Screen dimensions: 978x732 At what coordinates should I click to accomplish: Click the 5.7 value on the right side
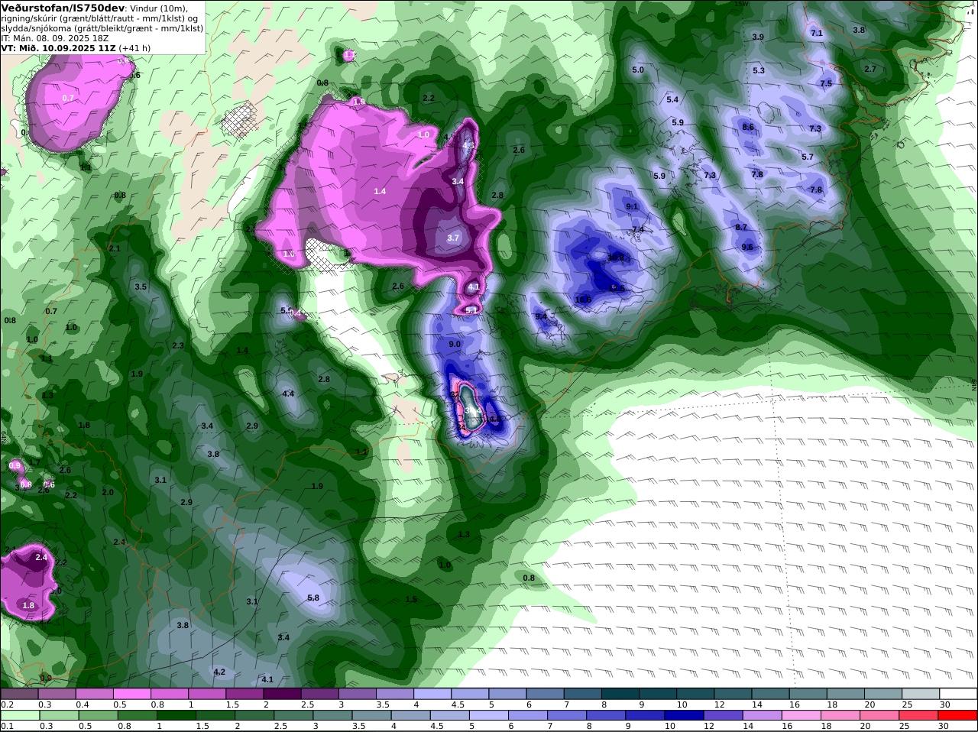(808, 157)
